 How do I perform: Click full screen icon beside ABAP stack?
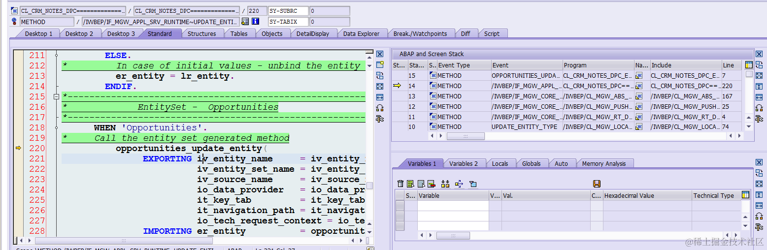[759, 75]
